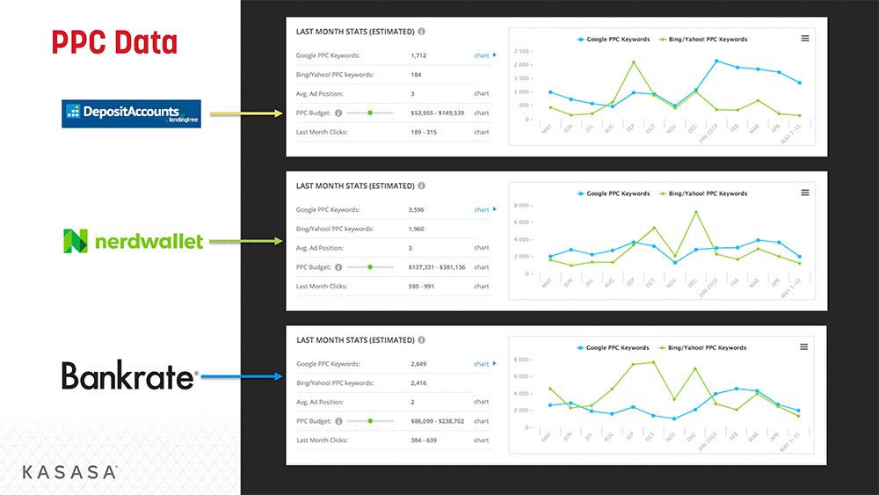Click PPC Budget info icon in DepositAccounts panel
This screenshot has height=495, width=879.
[338, 113]
